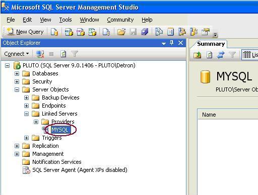Open the Help menu
The image size is (258, 195).
(147, 20)
